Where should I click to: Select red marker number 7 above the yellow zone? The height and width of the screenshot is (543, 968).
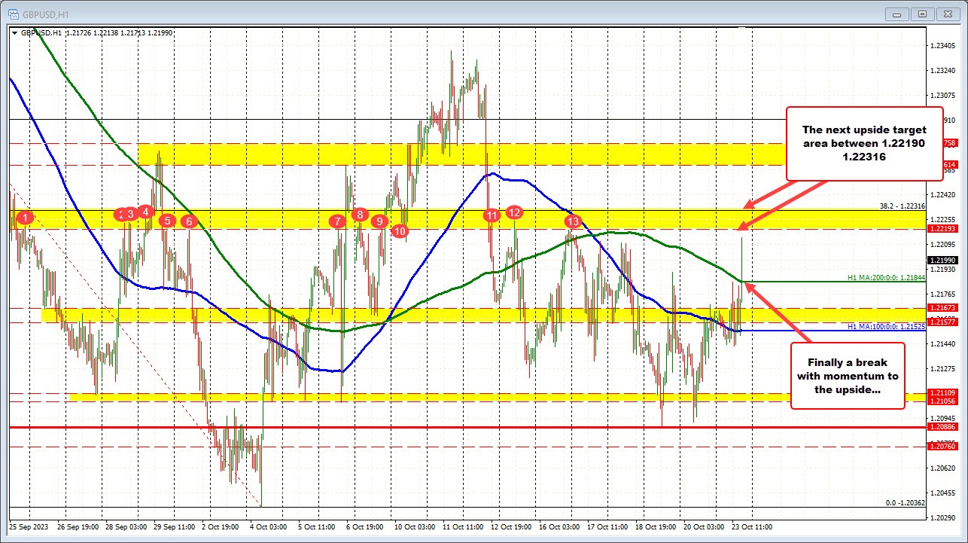coord(338,221)
